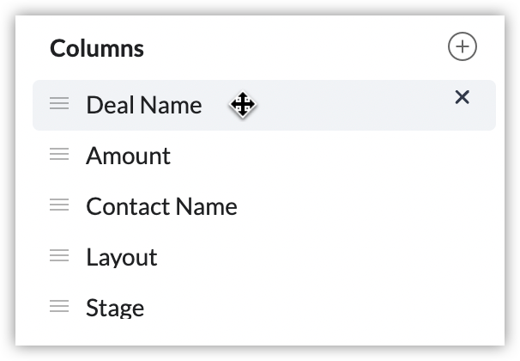520x361 pixels.
Task: Add a new column with plus icon
Action: 462,47
